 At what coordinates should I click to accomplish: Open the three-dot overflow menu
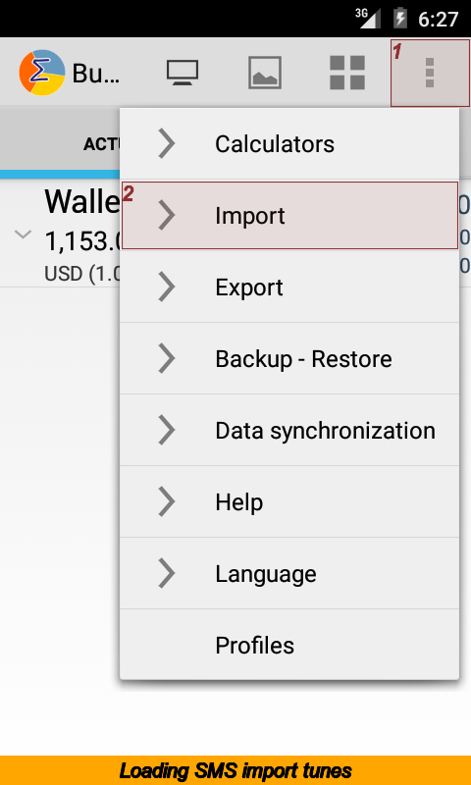[430, 73]
